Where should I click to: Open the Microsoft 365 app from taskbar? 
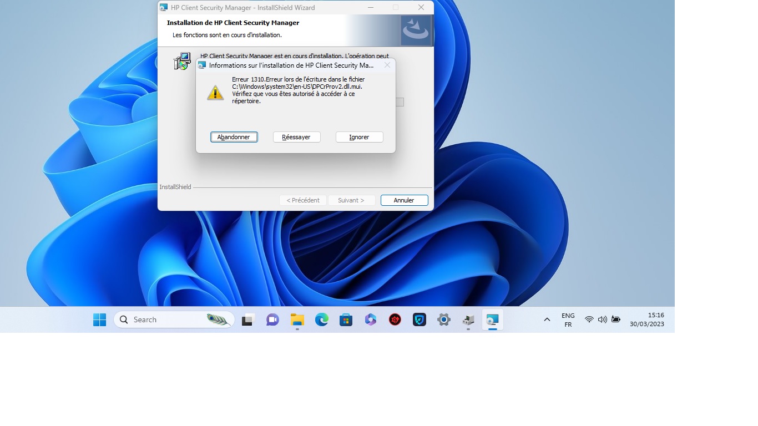tap(370, 319)
